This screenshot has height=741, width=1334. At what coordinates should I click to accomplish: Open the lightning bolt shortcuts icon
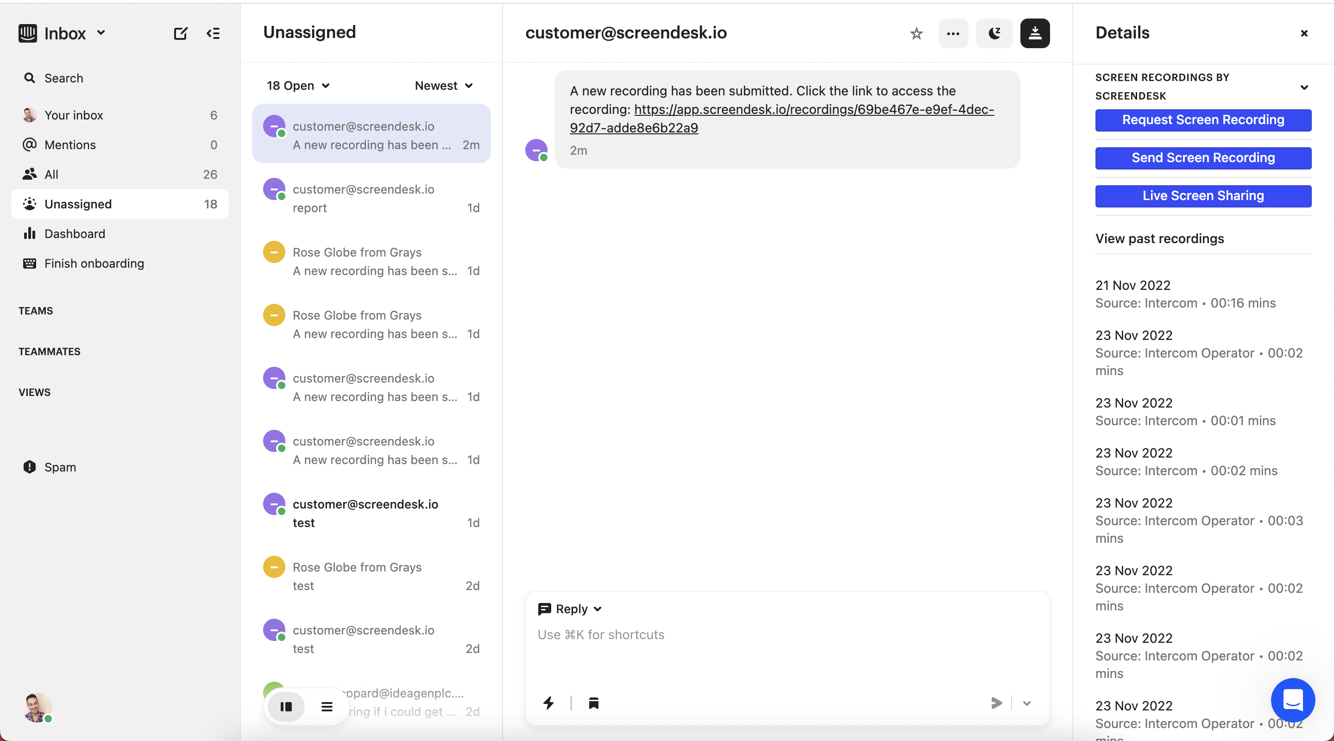coord(548,703)
